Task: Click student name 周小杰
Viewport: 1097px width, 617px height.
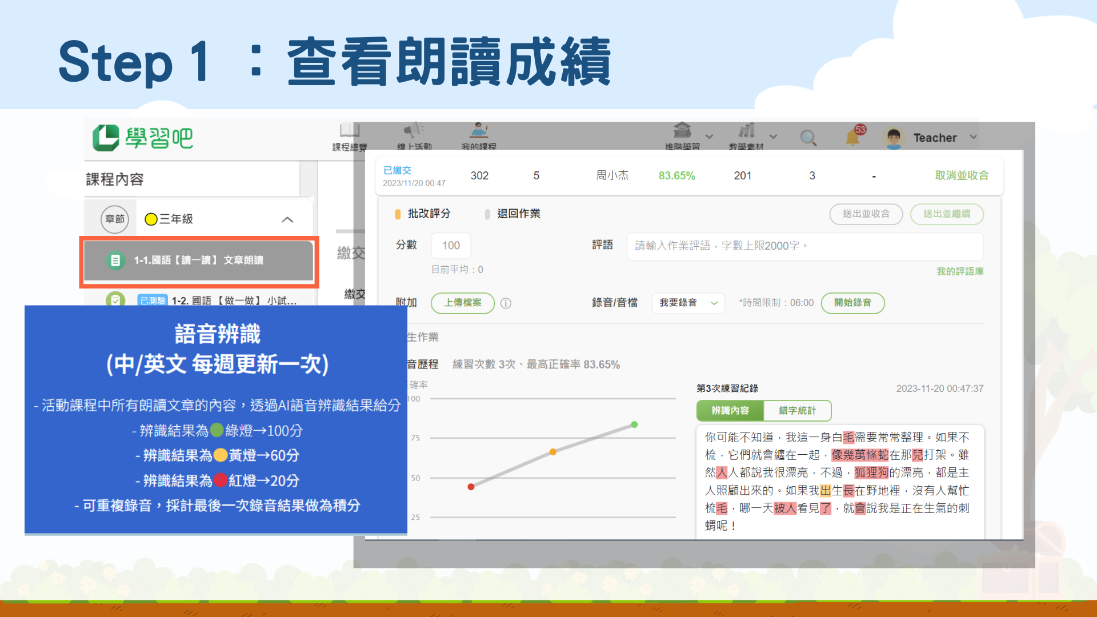Action: coord(612,175)
